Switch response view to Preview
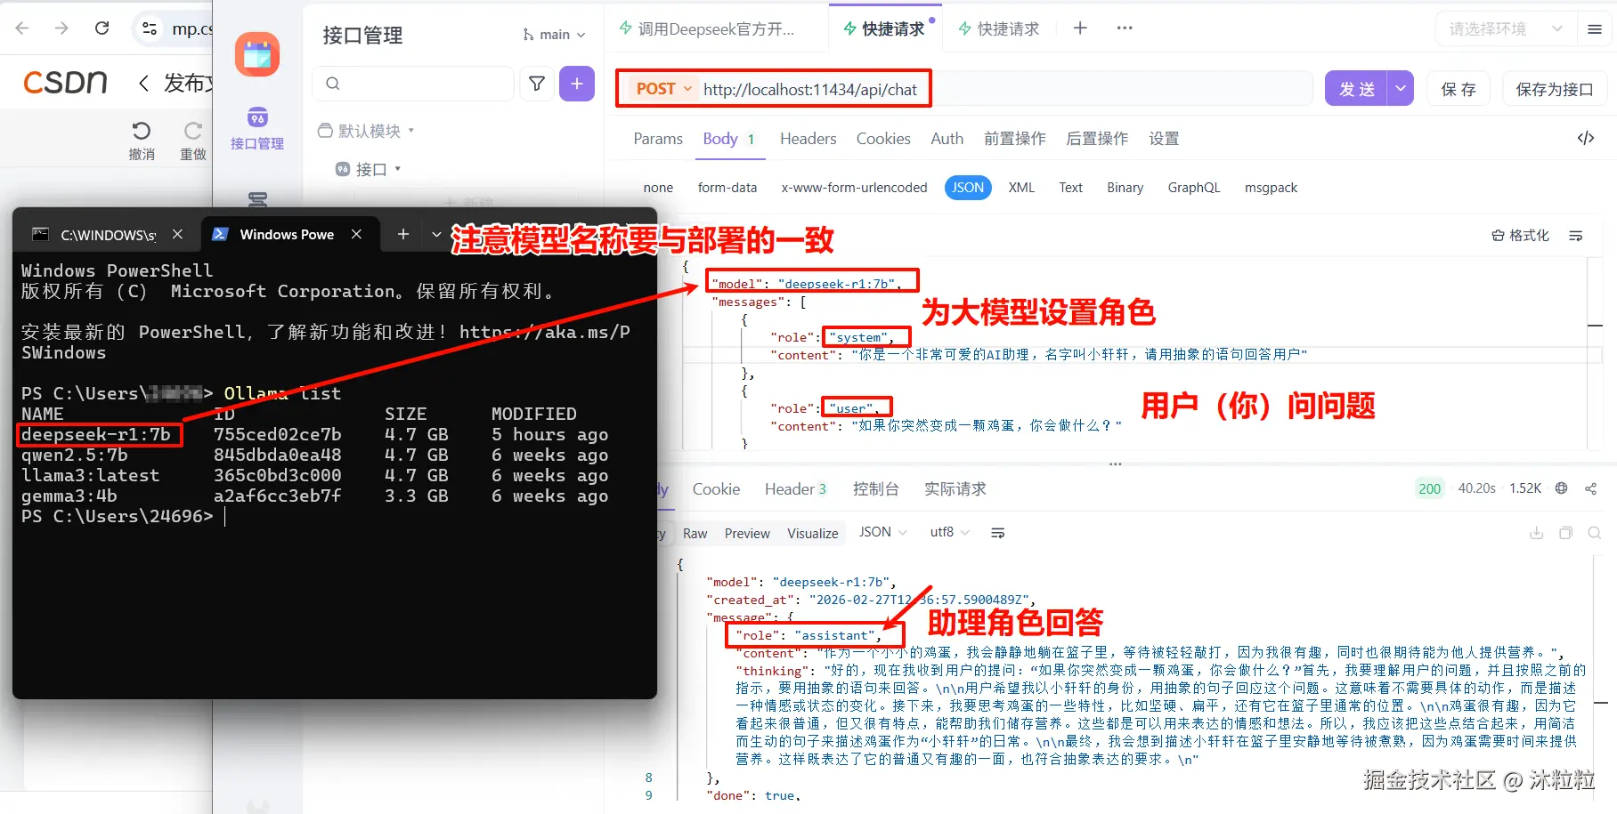The image size is (1617, 814). click(x=747, y=533)
